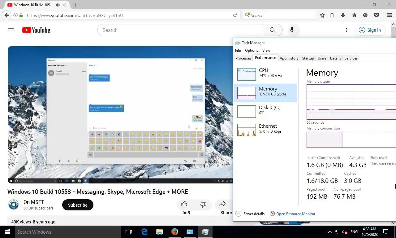
Task: Switch to the App history tab
Action: (x=289, y=58)
